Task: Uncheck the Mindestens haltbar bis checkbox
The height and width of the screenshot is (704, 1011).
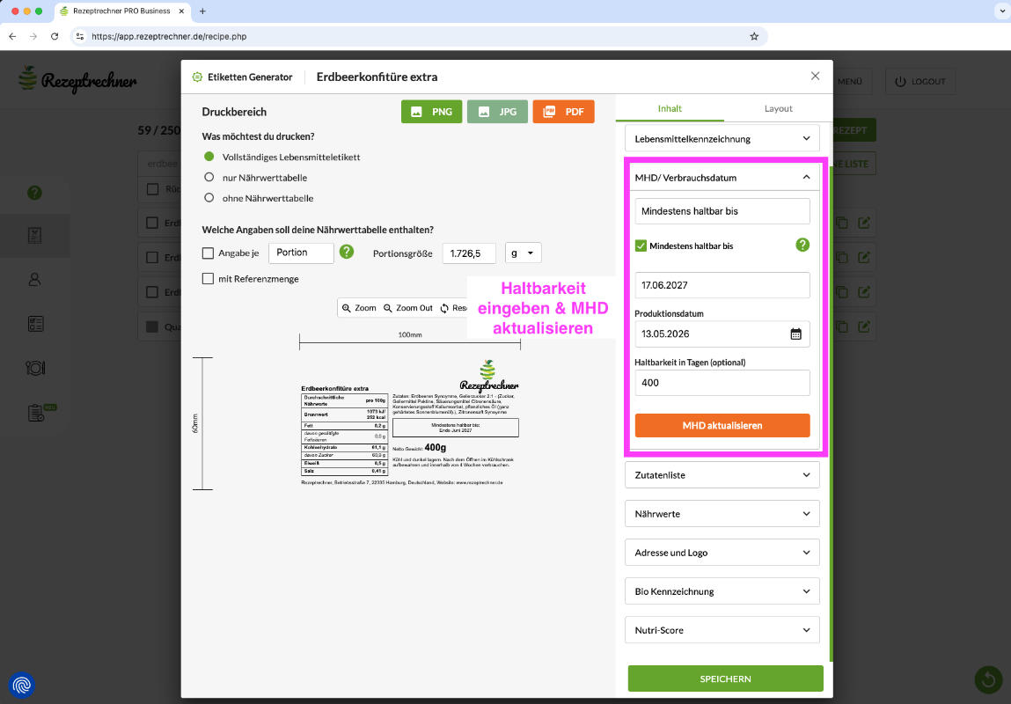Action: pyautogui.click(x=641, y=246)
